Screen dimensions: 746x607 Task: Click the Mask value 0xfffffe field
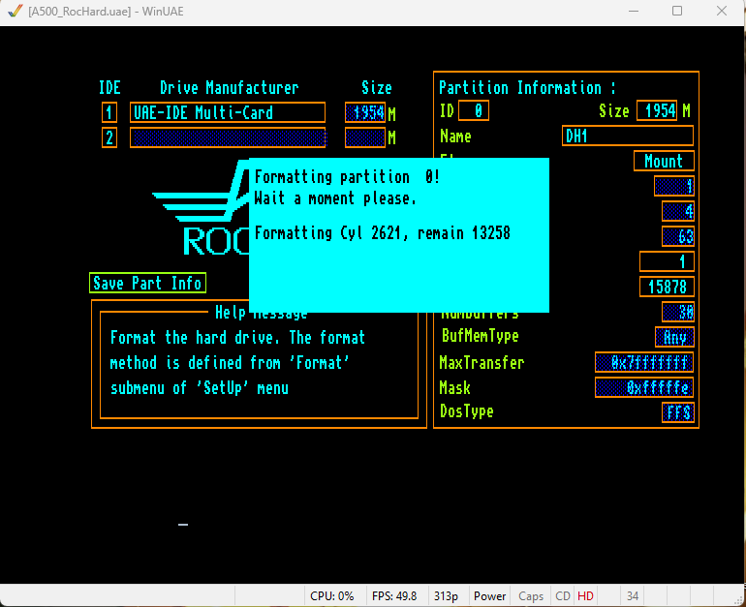pyautogui.click(x=644, y=387)
